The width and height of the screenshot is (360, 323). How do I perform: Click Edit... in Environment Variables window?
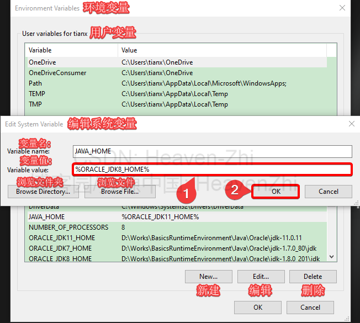pos(261,277)
